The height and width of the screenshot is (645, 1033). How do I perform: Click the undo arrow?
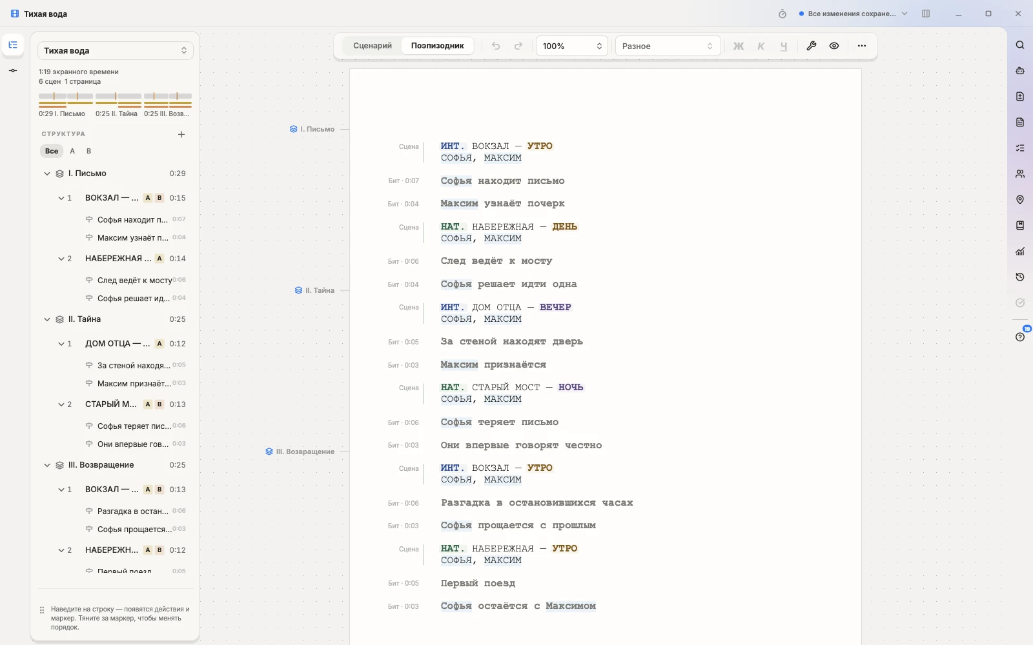(x=496, y=46)
